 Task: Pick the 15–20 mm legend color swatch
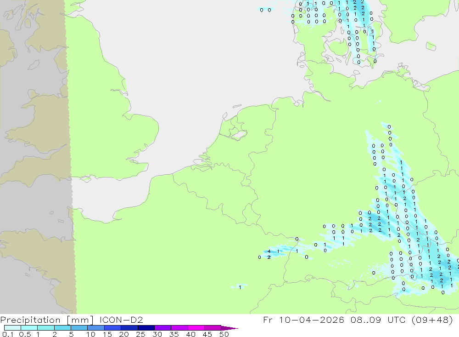(112, 328)
